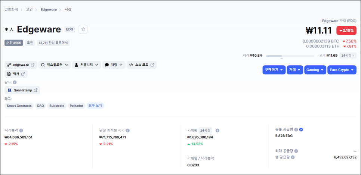
Task: Open the Quantstamp audit link
Action: point(22,90)
